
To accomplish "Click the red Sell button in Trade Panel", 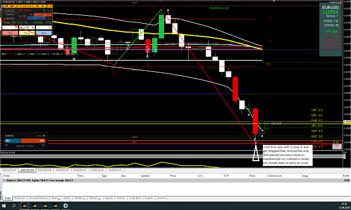I will [x=10, y=33].
